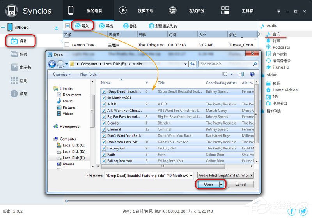
Task: Select 媒体 in the sidebar
Action: pos(20,41)
